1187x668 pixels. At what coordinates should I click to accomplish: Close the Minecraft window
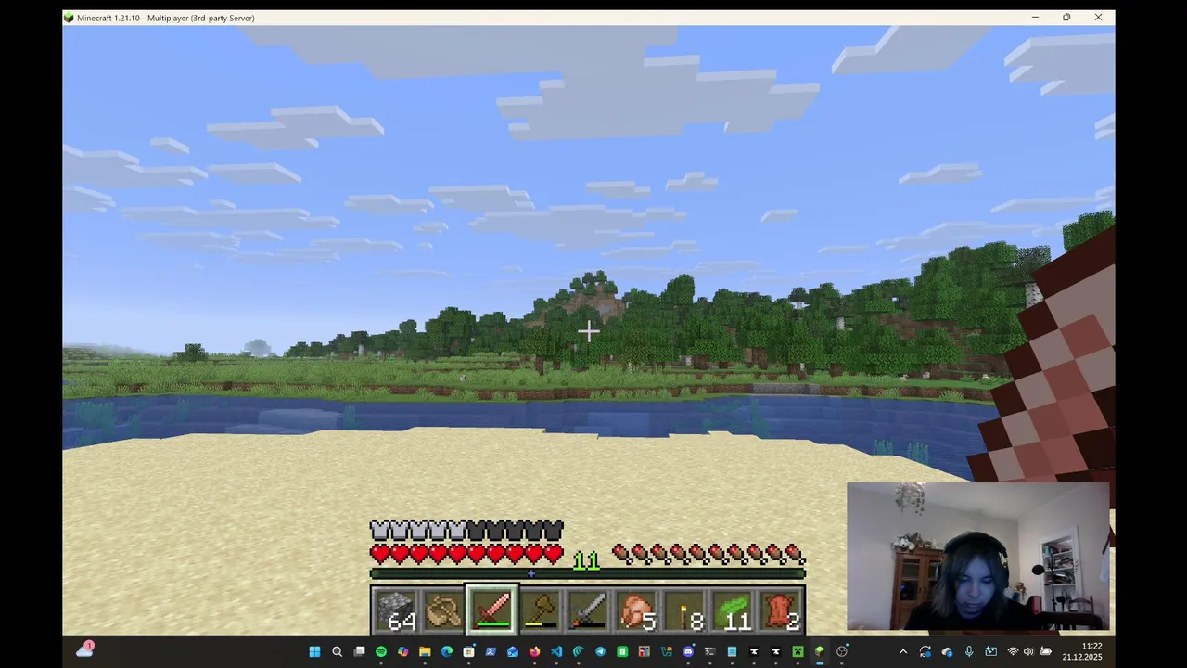click(1098, 18)
